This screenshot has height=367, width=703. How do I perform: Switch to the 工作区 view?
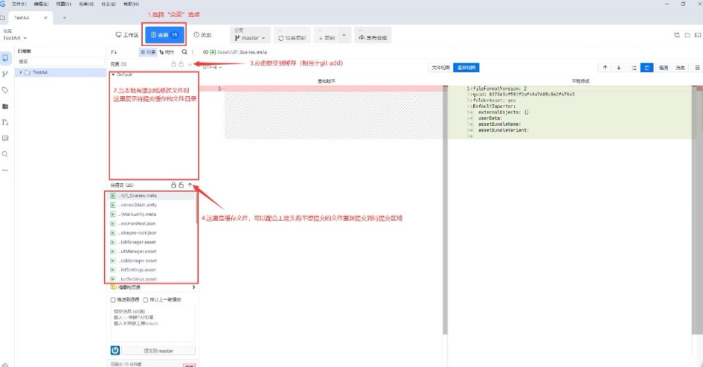(127, 34)
